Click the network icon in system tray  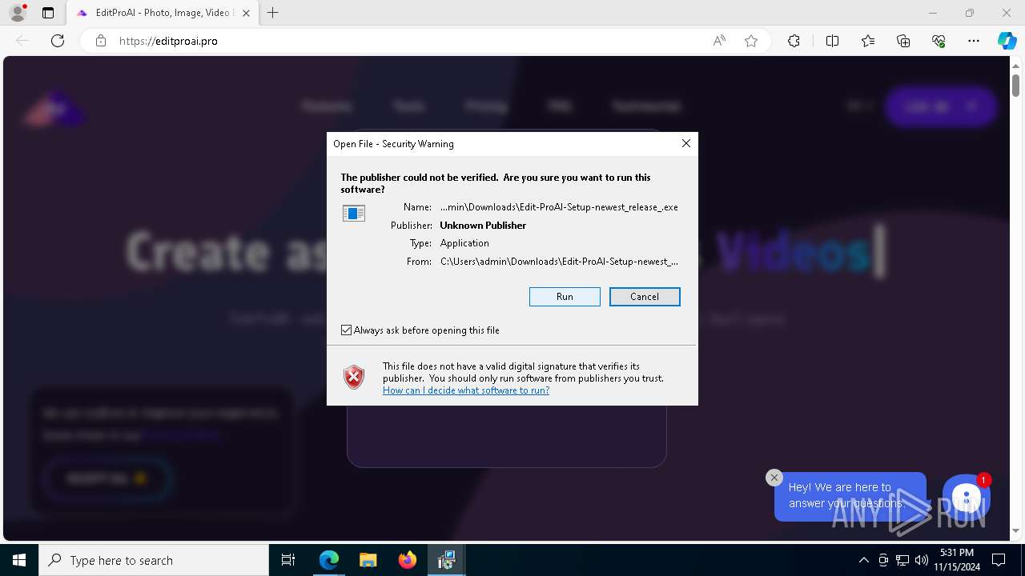[902, 560]
